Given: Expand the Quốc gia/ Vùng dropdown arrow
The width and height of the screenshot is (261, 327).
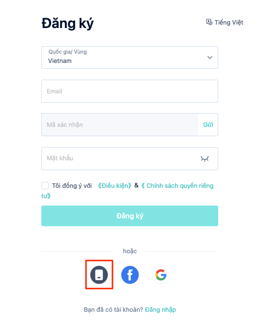Looking at the screenshot, I should click(210, 58).
